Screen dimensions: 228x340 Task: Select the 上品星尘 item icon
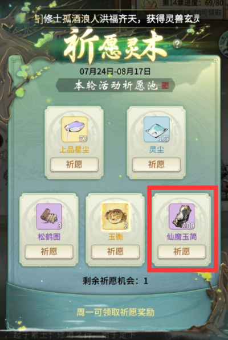pyautogui.click(x=75, y=130)
